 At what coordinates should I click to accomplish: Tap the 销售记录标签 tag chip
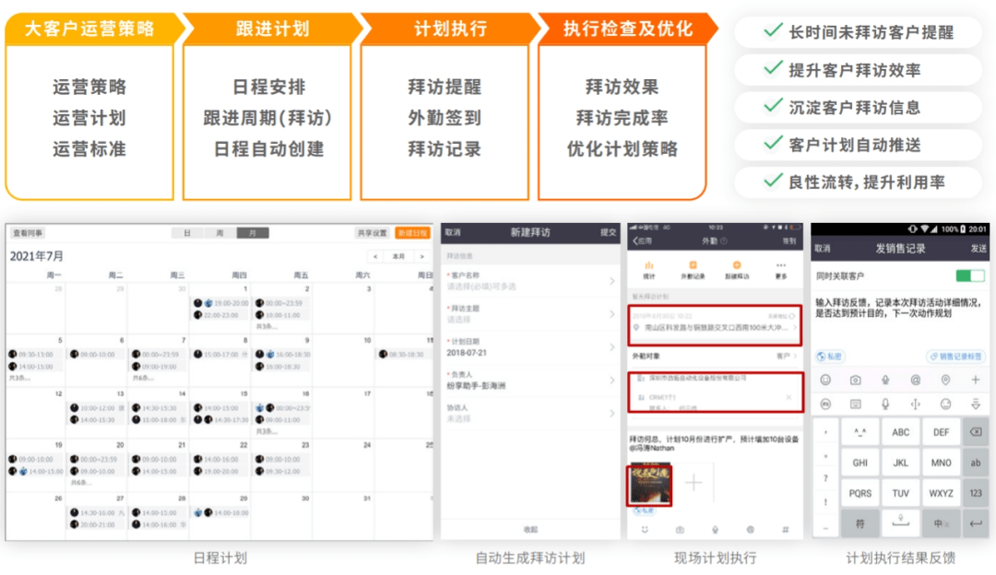point(955,356)
